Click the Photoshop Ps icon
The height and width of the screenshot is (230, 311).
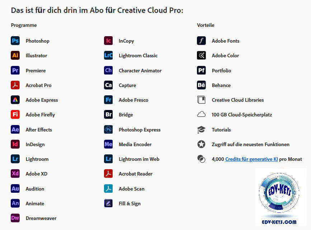pos(15,41)
